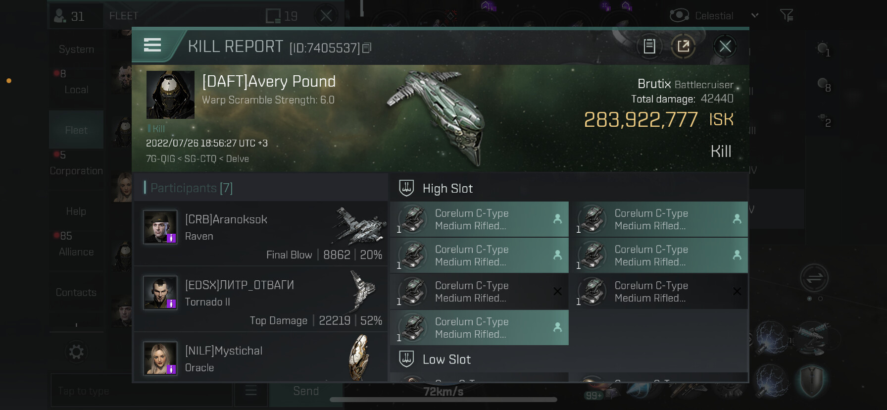The height and width of the screenshot is (410, 887).
Task: Toggle the Celestial overview eye icon
Action: click(679, 15)
